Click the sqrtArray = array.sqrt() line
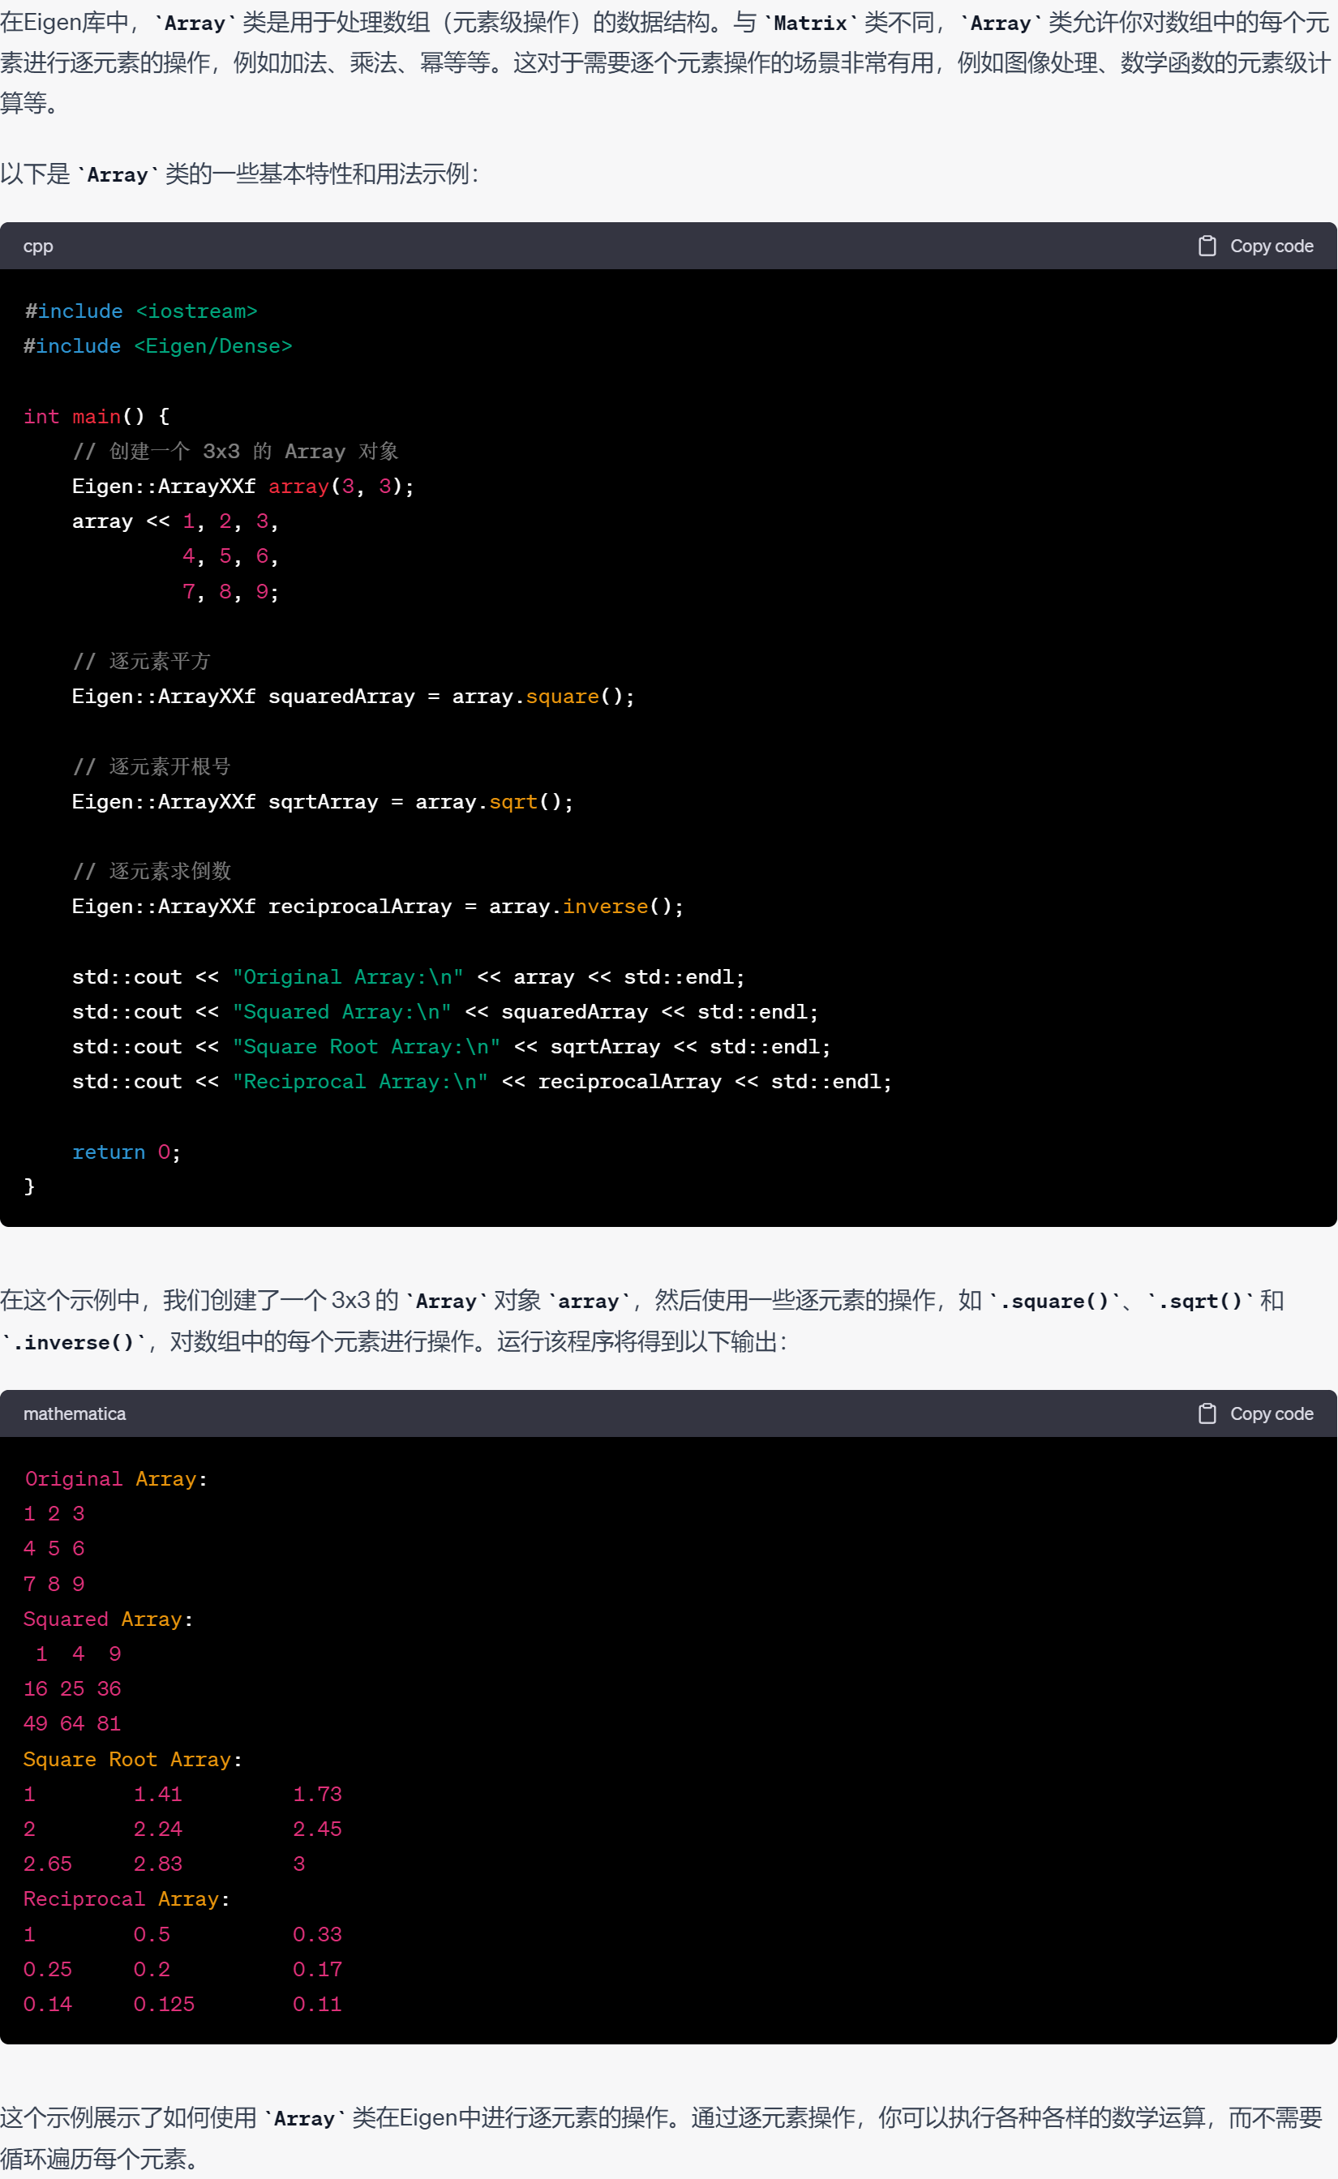The image size is (1338, 2179). click(x=323, y=801)
